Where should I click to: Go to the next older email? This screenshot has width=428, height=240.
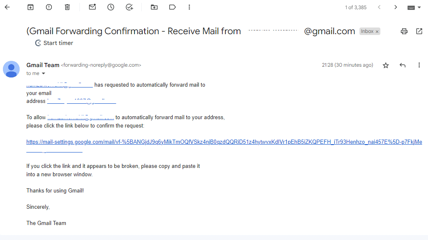pos(395,7)
